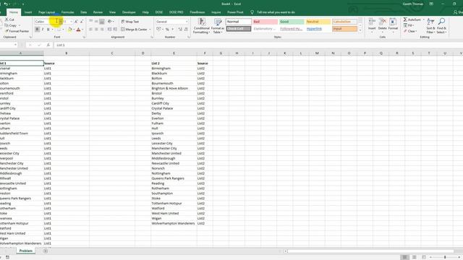Open Sort & Filter menu

point(430,26)
